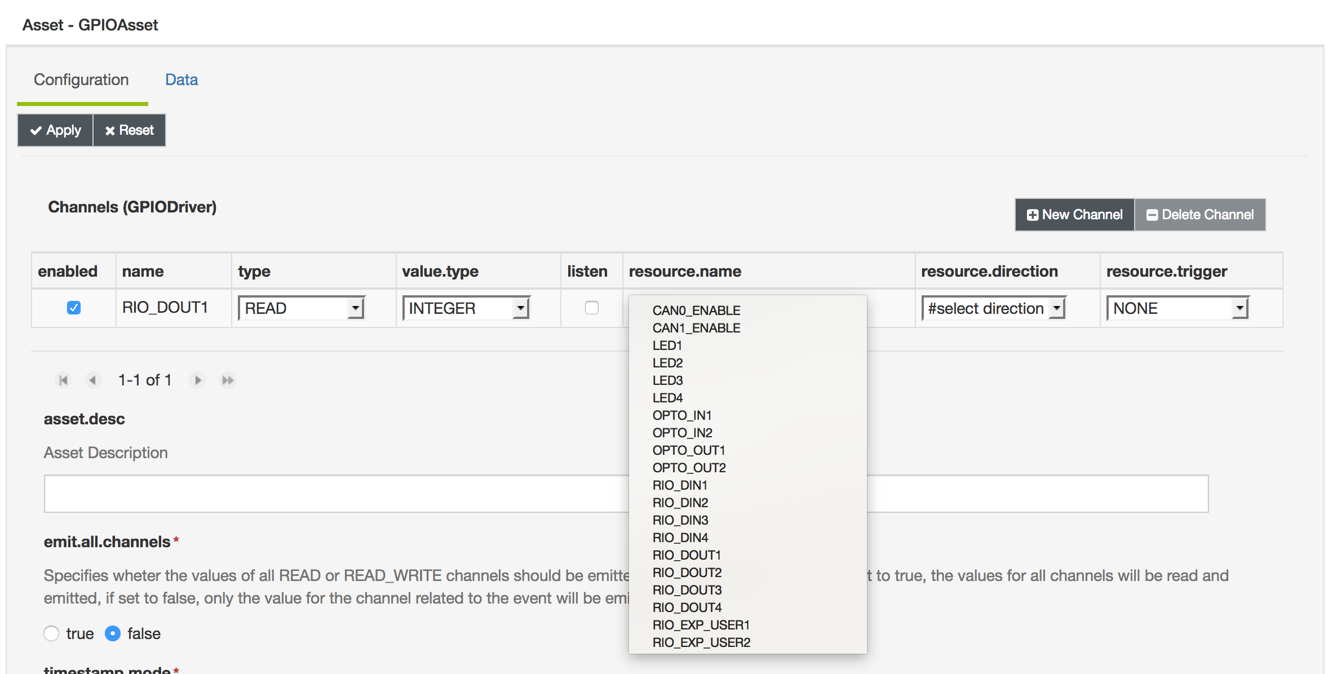Expand the select direction dropdown
The image size is (1337, 674).
tap(993, 308)
